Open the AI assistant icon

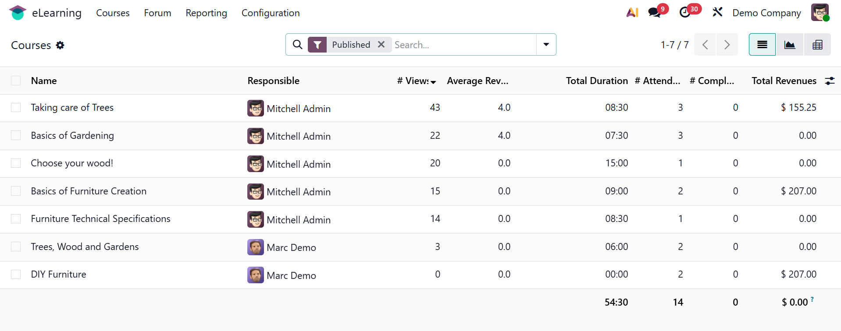coord(632,13)
